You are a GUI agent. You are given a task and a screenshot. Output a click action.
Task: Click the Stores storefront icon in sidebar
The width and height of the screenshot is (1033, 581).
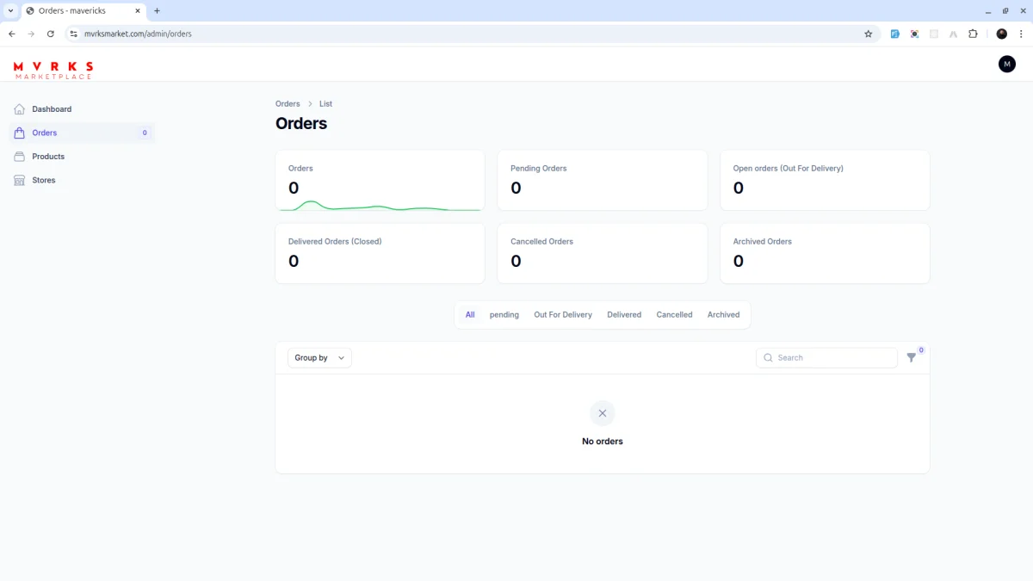[x=20, y=180]
